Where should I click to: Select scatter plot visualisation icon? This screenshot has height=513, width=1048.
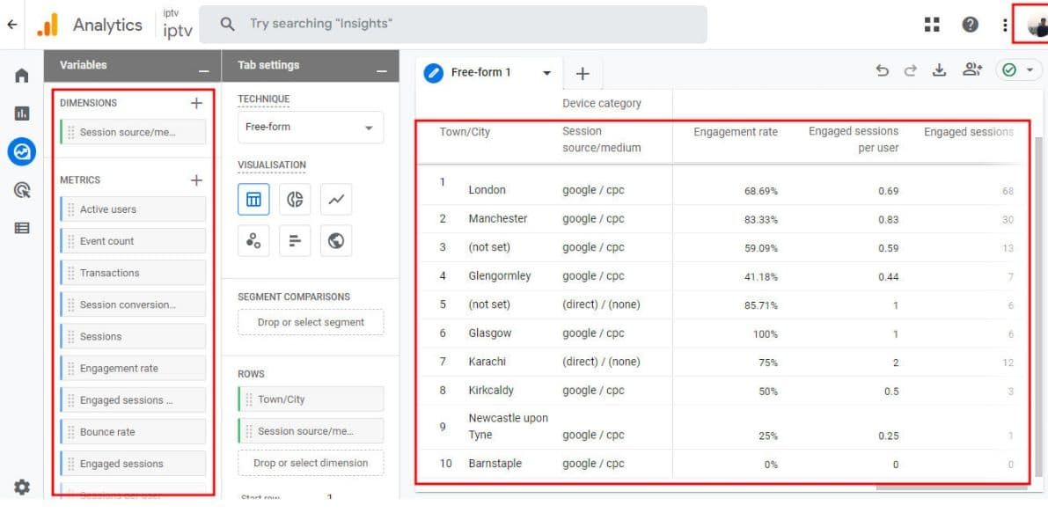coord(254,240)
